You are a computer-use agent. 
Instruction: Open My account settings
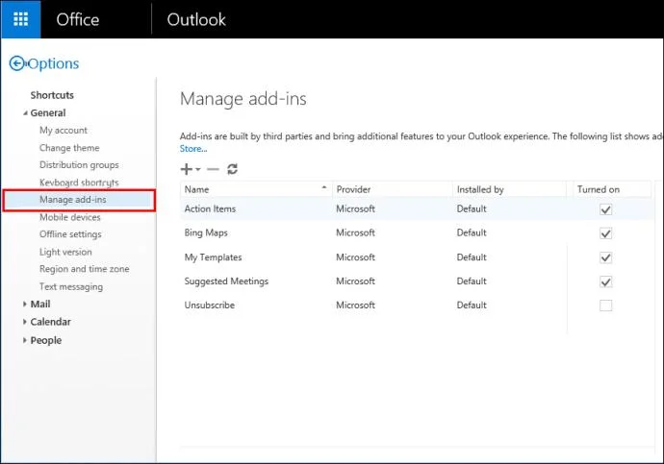[x=64, y=130]
